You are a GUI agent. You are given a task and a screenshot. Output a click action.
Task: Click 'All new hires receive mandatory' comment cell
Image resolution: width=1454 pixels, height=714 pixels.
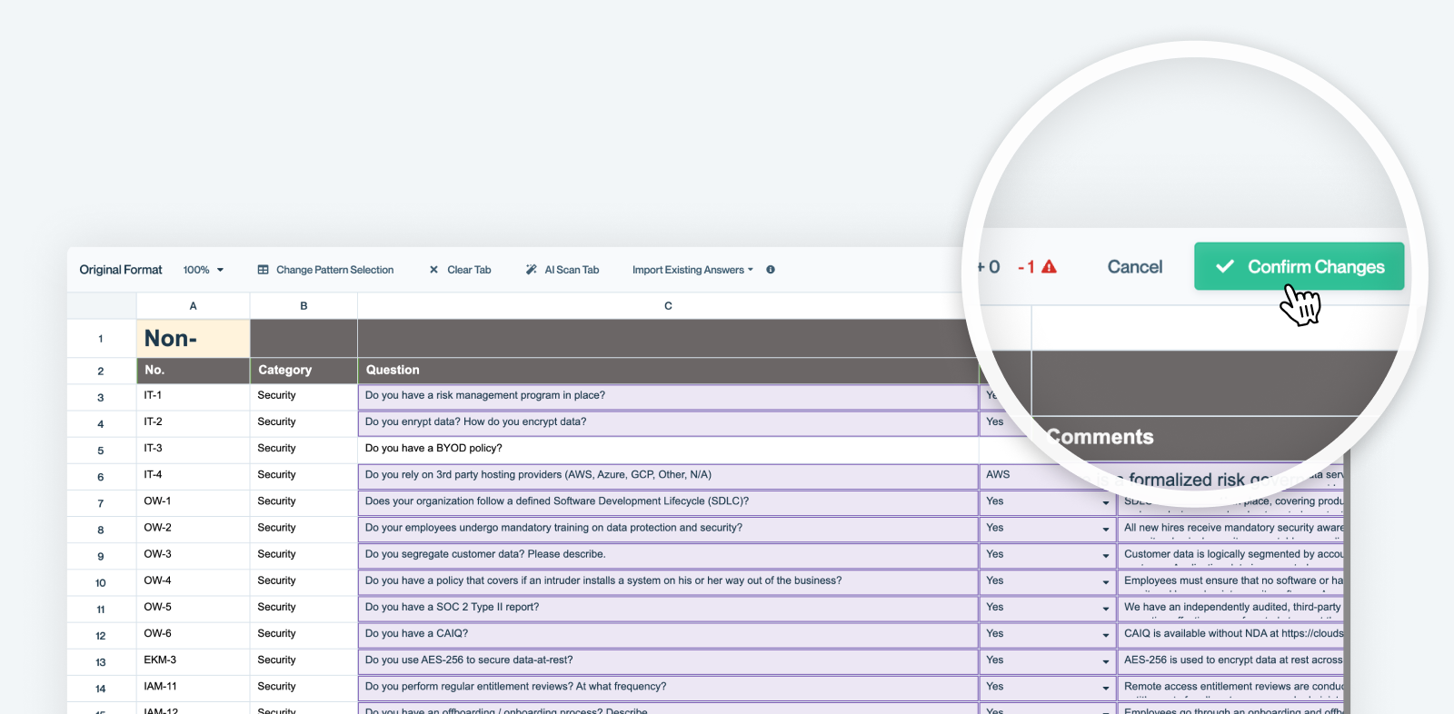(1230, 529)
